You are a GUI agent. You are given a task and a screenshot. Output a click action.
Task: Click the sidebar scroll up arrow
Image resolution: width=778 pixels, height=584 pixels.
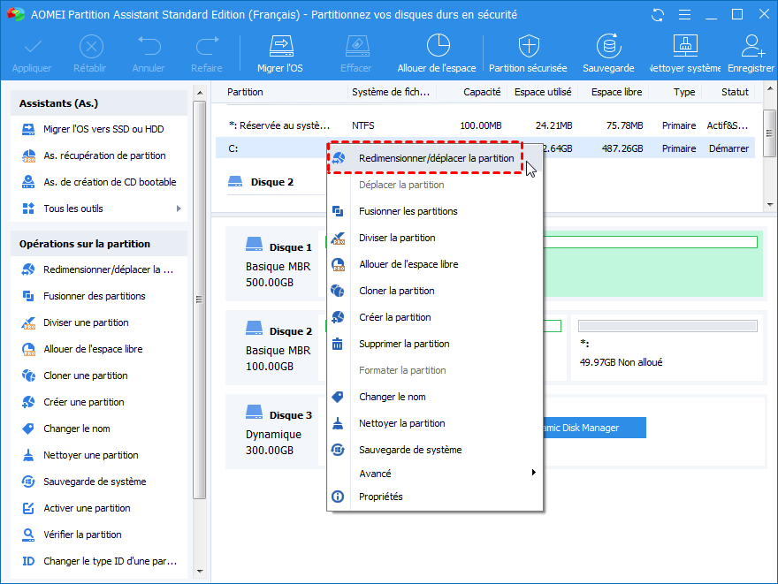tap(200, 93)
